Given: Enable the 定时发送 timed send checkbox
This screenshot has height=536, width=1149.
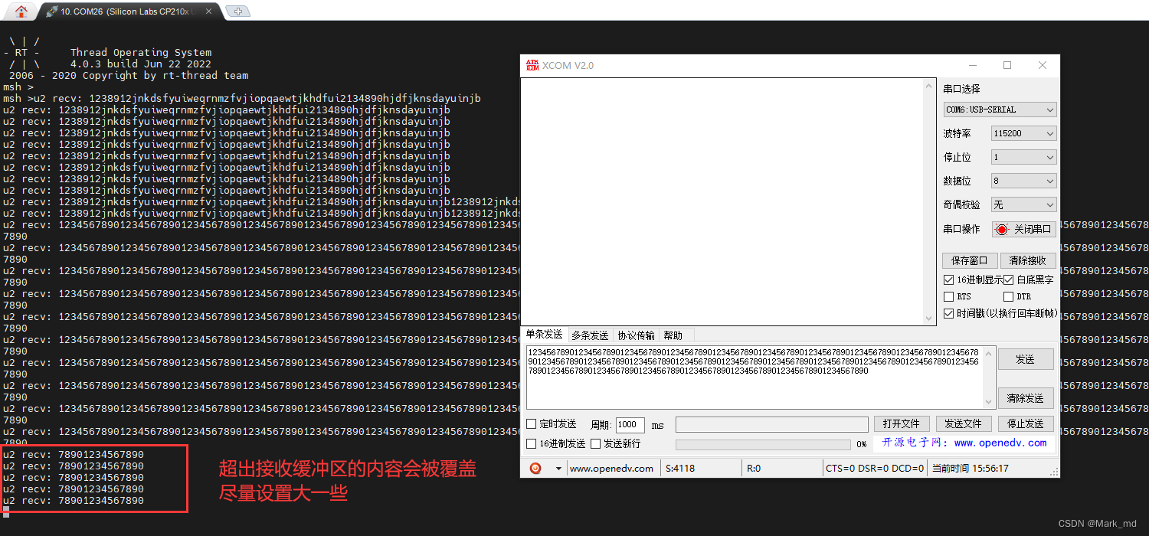Looking at the screenshot, I should (532, 424).
